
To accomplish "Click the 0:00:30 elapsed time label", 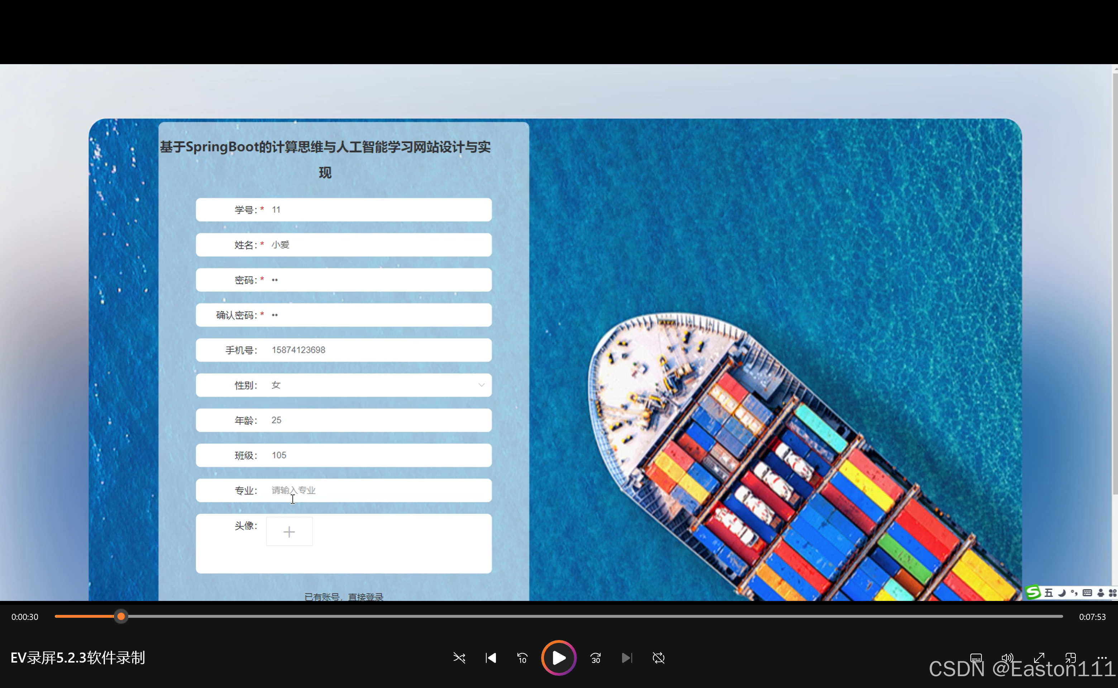I will point(25,617).
